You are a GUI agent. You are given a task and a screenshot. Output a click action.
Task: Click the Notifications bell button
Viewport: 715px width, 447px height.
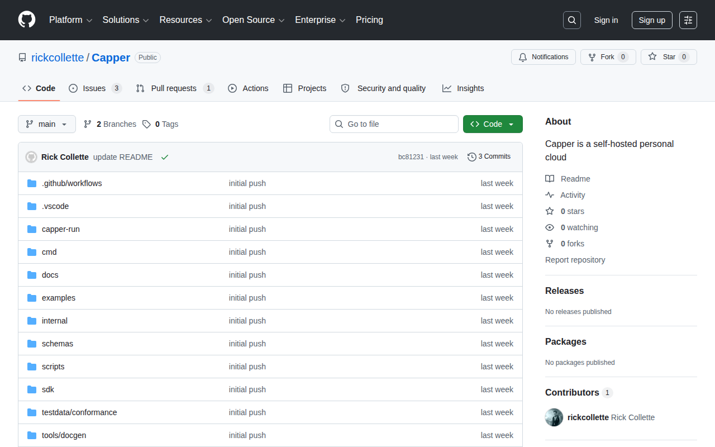(x=544, y=57)
